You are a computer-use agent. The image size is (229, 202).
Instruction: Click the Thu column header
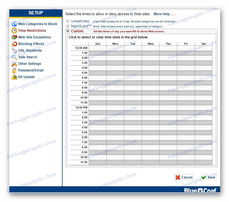click(168, 44)
